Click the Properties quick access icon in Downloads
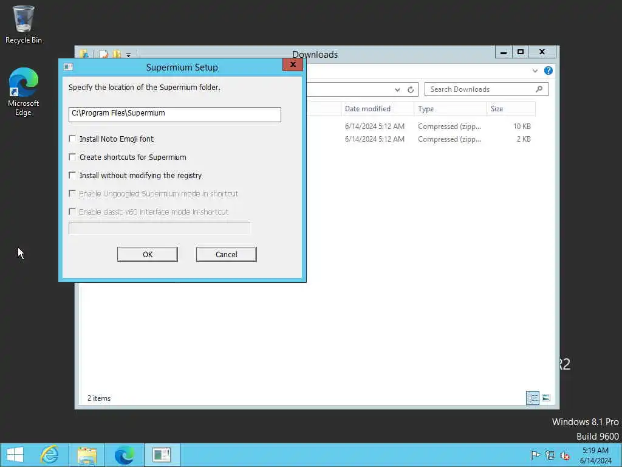This screenshot has height=467, width=622. point(103,54)
